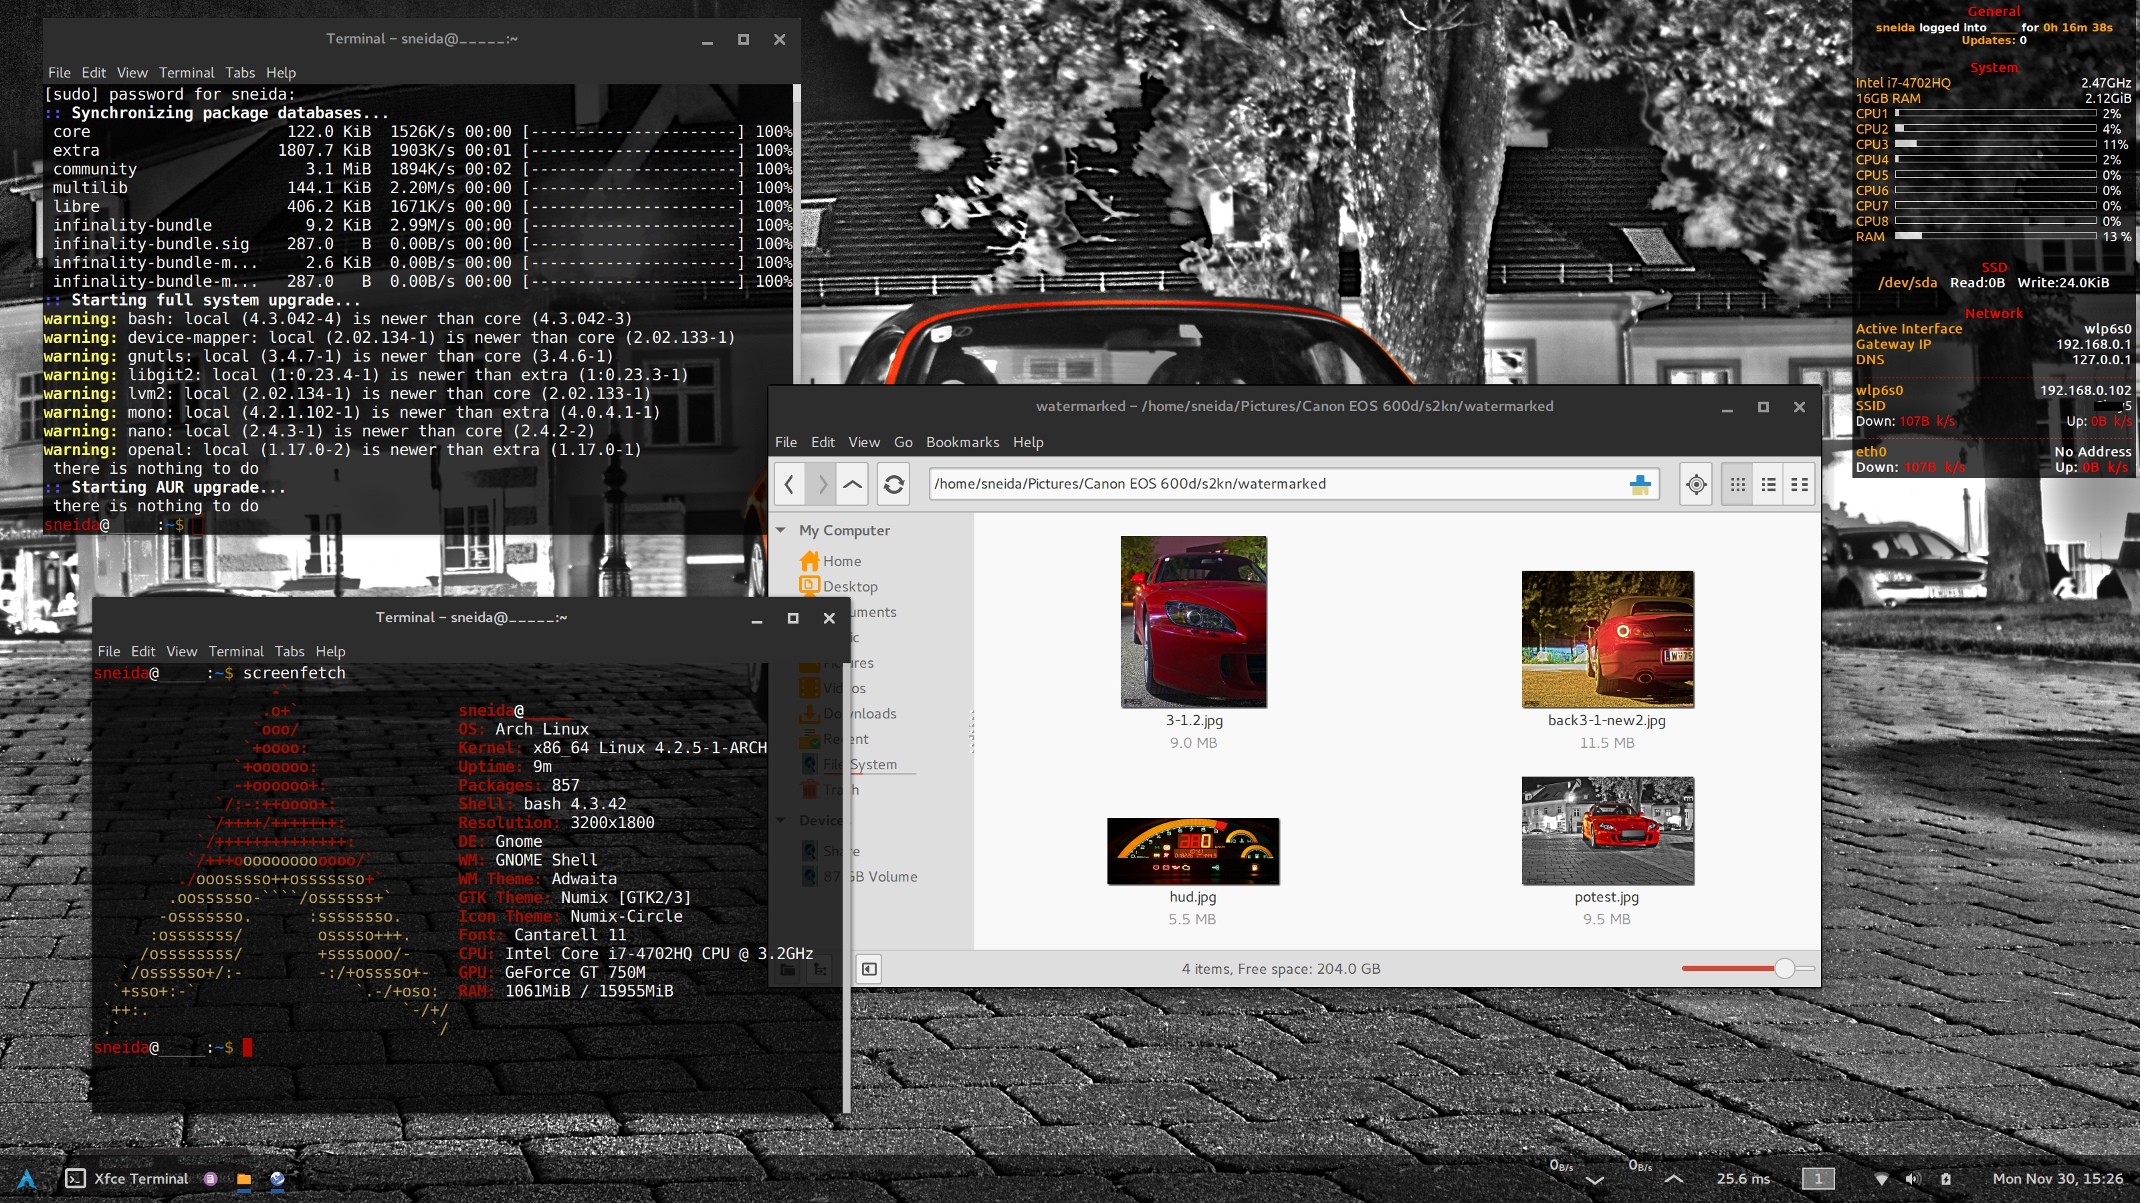
Task: Clear the location bar with broom icon
Action: (x=1640, y=484)
